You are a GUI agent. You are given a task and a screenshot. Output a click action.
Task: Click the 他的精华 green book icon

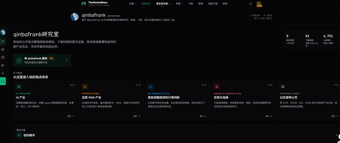(x=19, y=135)
